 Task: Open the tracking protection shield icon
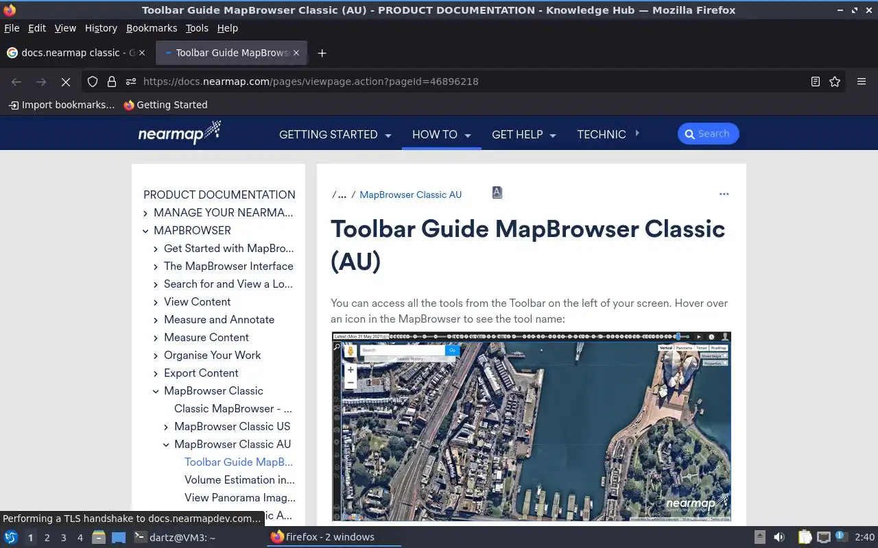tap(93, 82)
